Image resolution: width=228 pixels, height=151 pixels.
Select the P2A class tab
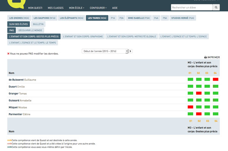(122, 18)
